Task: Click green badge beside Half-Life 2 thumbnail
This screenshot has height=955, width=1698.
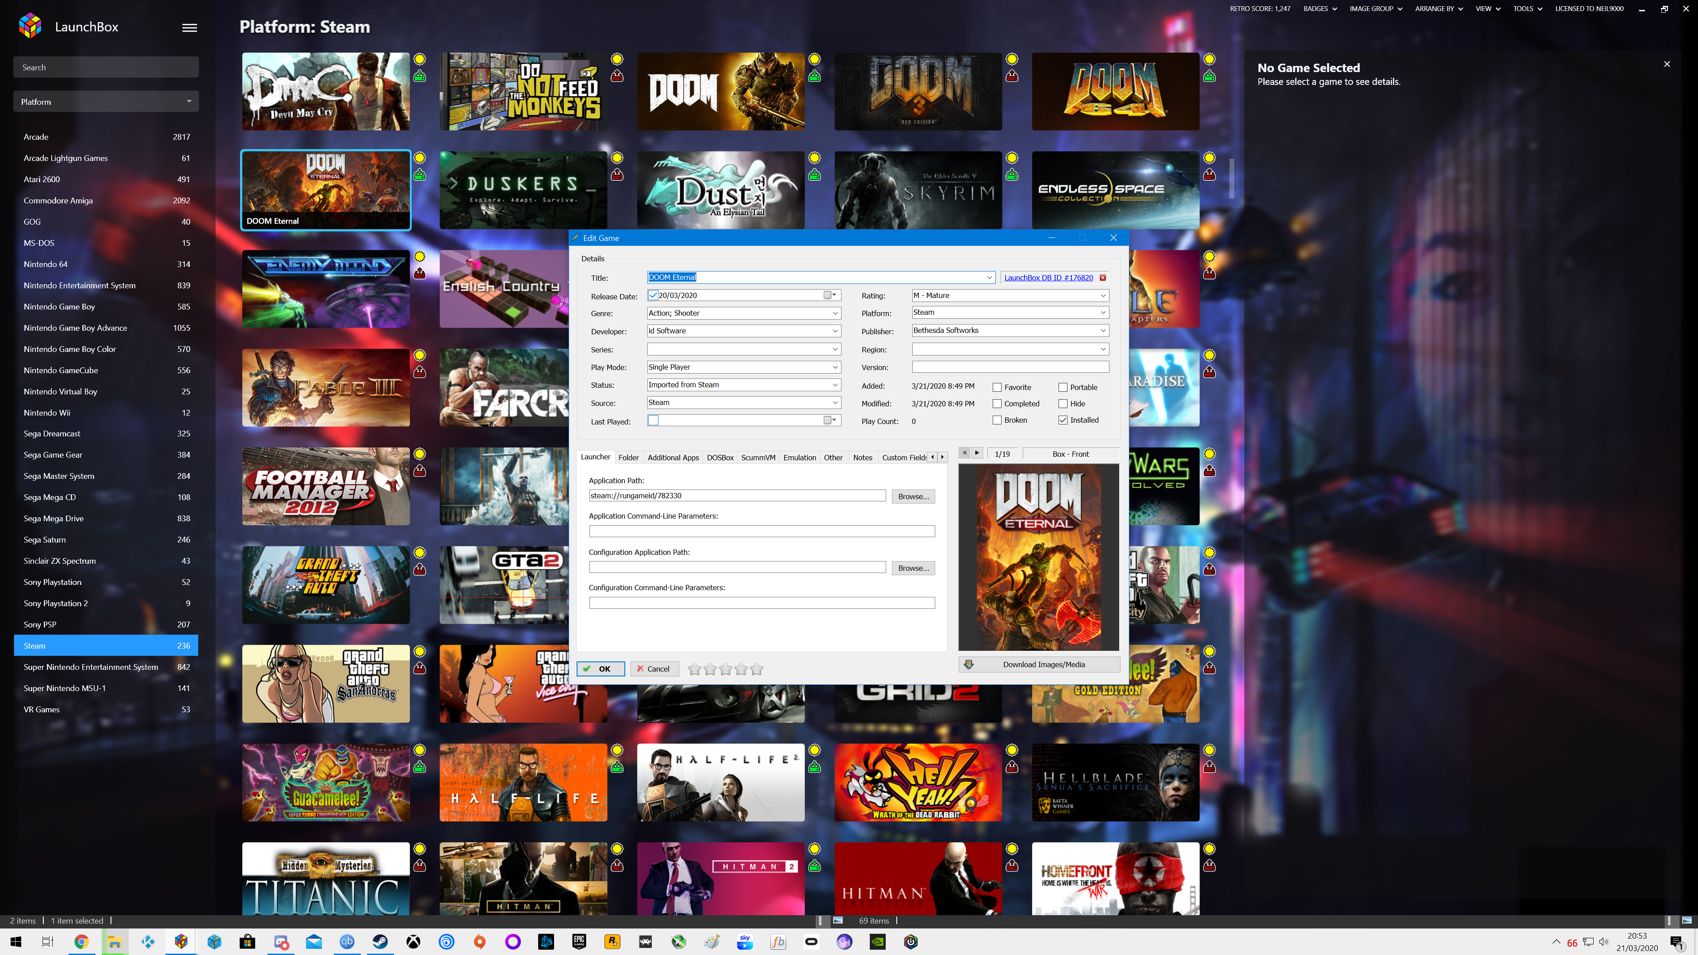Action: point(815,767)
